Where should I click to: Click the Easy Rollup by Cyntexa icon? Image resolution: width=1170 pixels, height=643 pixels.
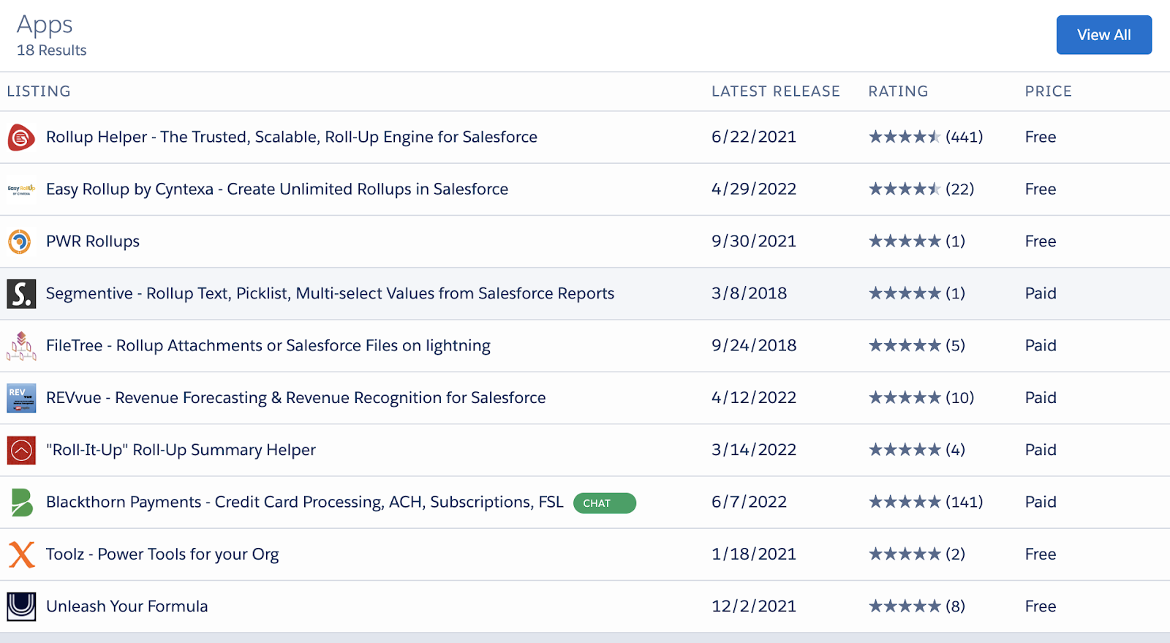coord(21,189)
